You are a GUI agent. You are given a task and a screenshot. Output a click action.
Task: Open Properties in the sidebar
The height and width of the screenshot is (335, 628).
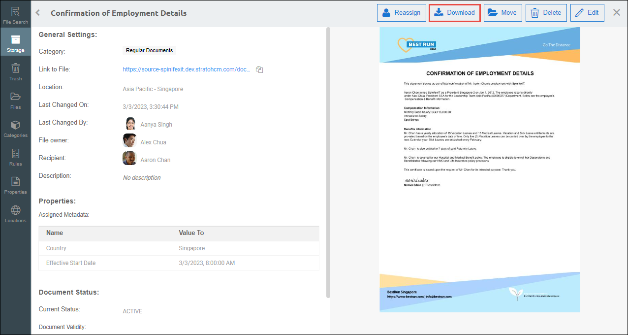click(15, 185)
